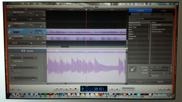Expand automation arrow on Large Reverb track
This screenshot has width=182, height=102.
pyautogui.click(x=45, y=33)
